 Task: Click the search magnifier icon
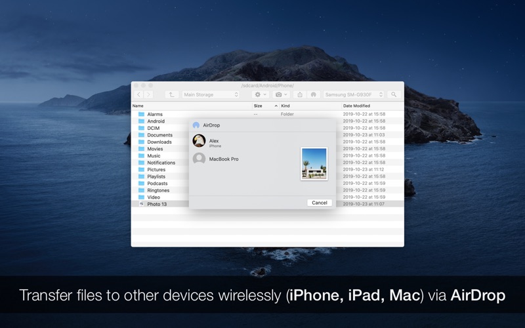point(394,94)
